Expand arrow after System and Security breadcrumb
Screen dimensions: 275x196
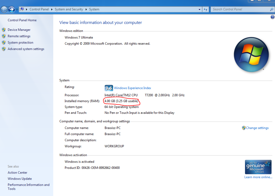[86, 9]
